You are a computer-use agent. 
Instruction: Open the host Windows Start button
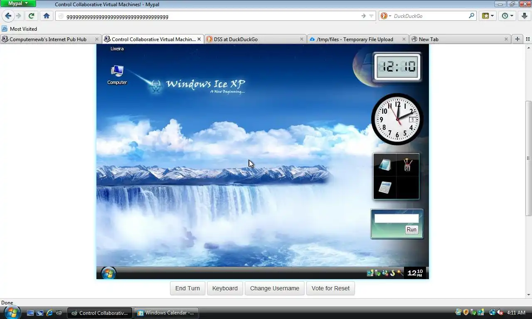[12, 313]
